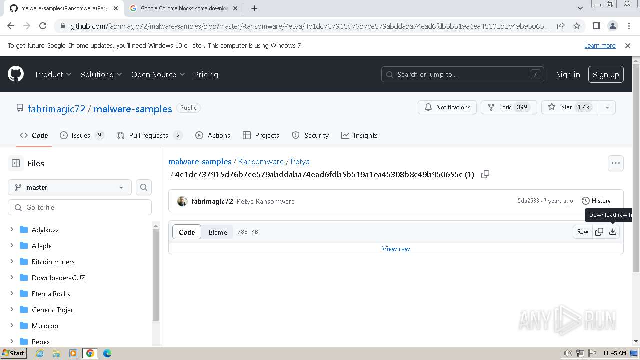
Task: Open a new browser tab
Action: pos(254,8)
